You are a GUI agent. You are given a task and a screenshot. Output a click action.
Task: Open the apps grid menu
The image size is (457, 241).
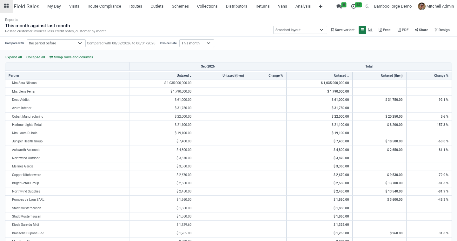(6, 6)
